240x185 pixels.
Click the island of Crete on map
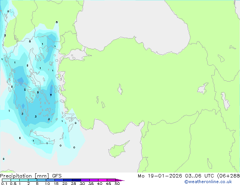point(41,138)
